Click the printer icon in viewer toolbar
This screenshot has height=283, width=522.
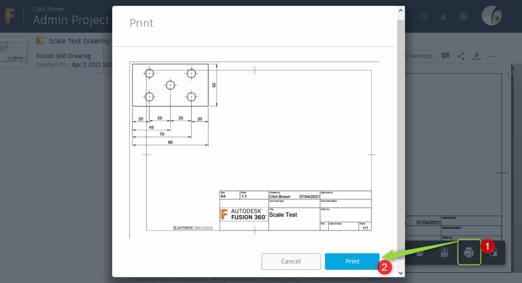[469, 252]
